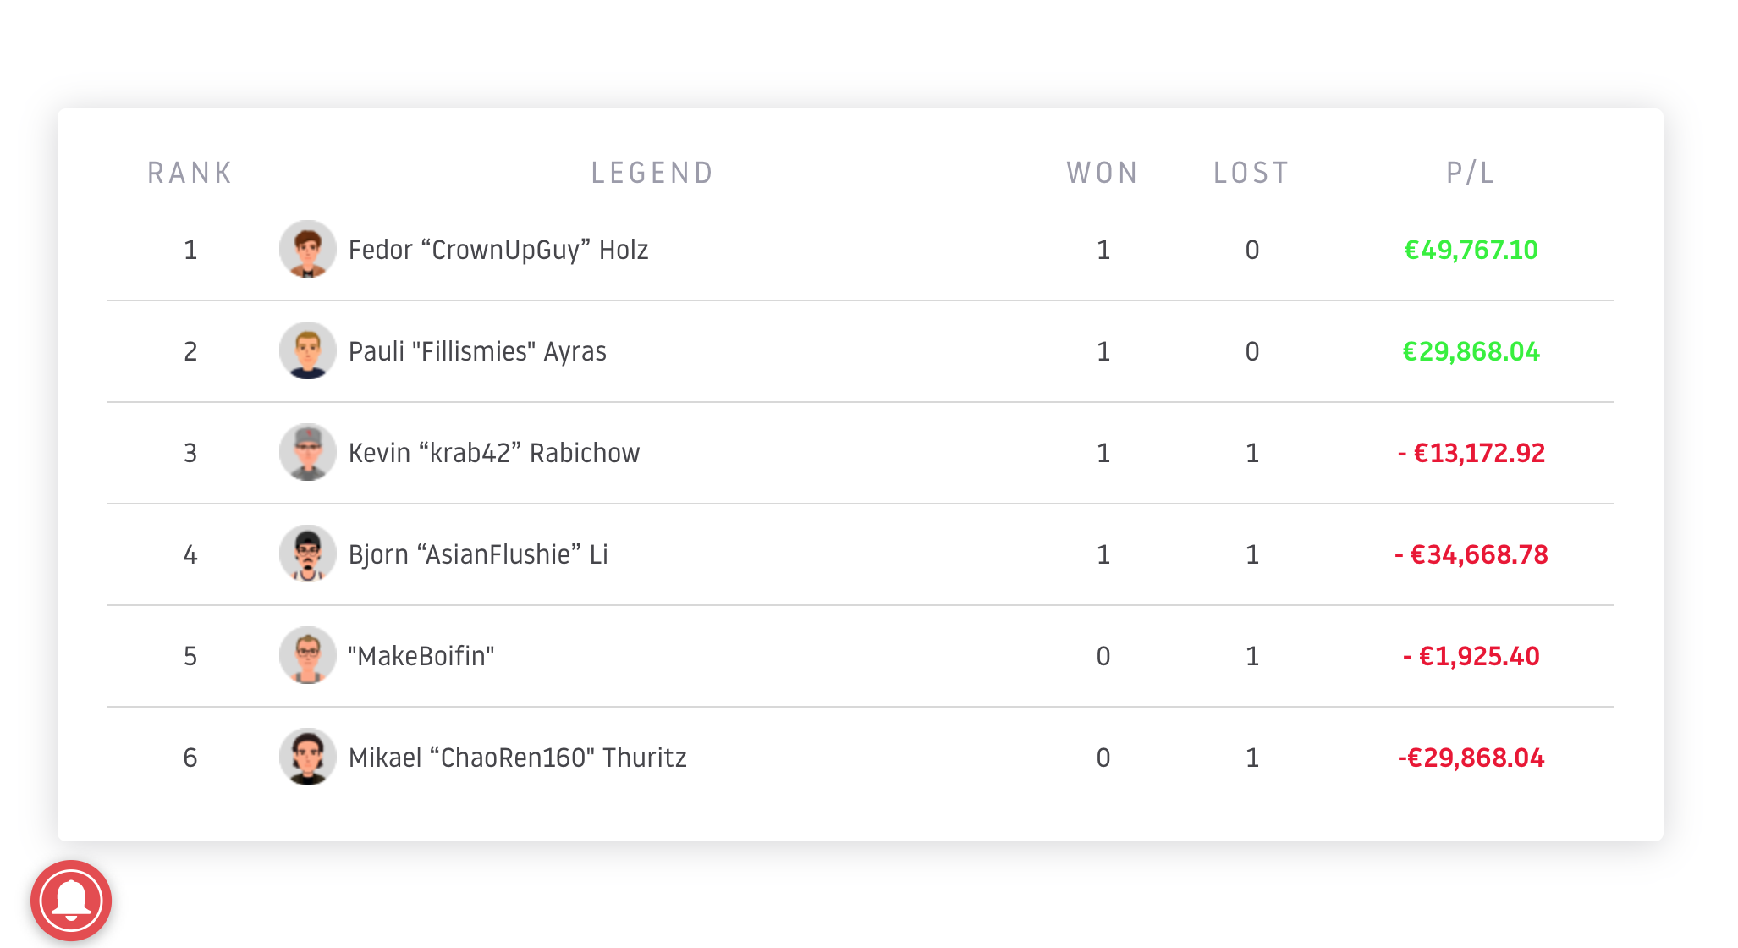Image resolution: width=1738 pixels, height=948 pixels.
Task: Select the LEGEND column header
Action: [652, 173]
